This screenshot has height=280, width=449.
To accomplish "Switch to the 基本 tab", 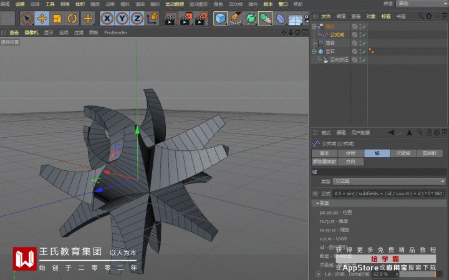I will [x=324, y=153].
